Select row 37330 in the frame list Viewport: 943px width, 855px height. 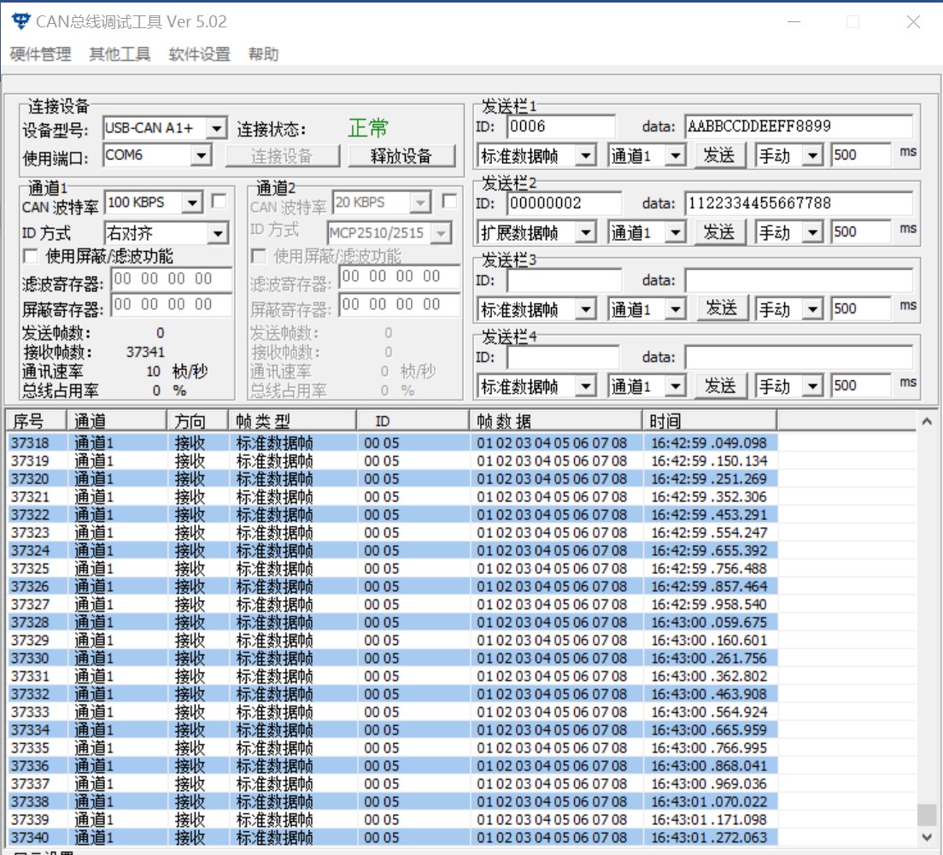click(x=30, y=658)
